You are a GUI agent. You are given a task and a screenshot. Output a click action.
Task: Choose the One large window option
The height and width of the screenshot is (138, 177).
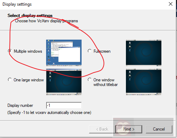tap(10, 80)
